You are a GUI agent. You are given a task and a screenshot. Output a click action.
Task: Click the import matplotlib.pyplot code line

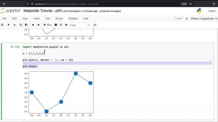coord(46,47)
